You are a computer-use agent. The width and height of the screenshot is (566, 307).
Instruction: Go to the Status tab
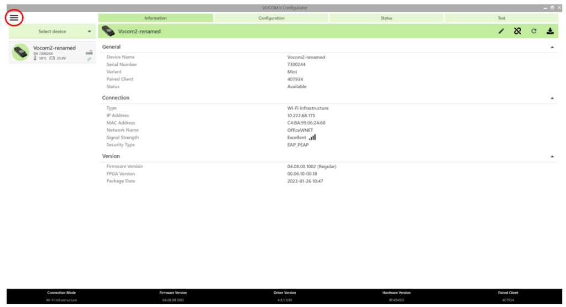[x=386, y=18]
